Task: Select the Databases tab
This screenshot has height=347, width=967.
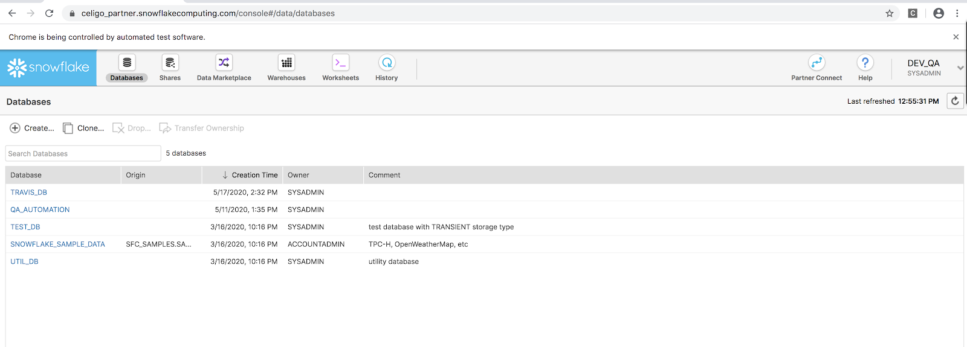Action: point(127,68)
